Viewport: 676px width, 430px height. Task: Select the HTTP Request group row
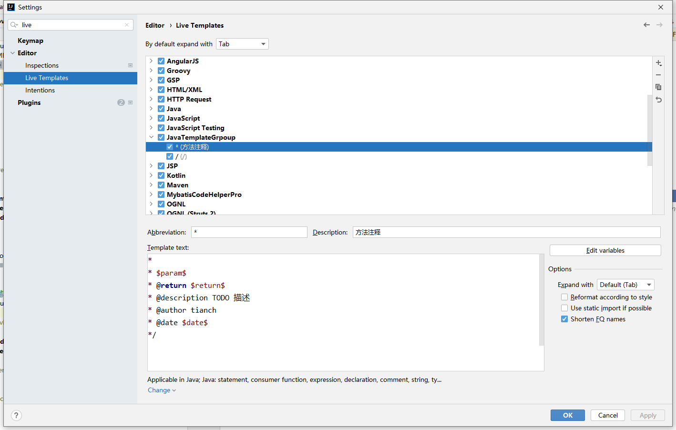tap(399, 99)
